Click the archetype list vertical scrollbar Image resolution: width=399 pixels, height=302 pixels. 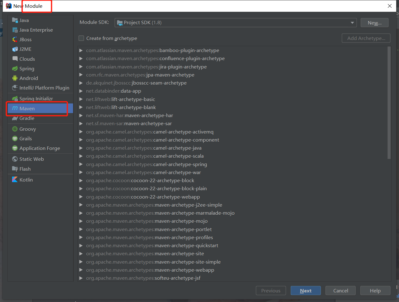(389, 103)
